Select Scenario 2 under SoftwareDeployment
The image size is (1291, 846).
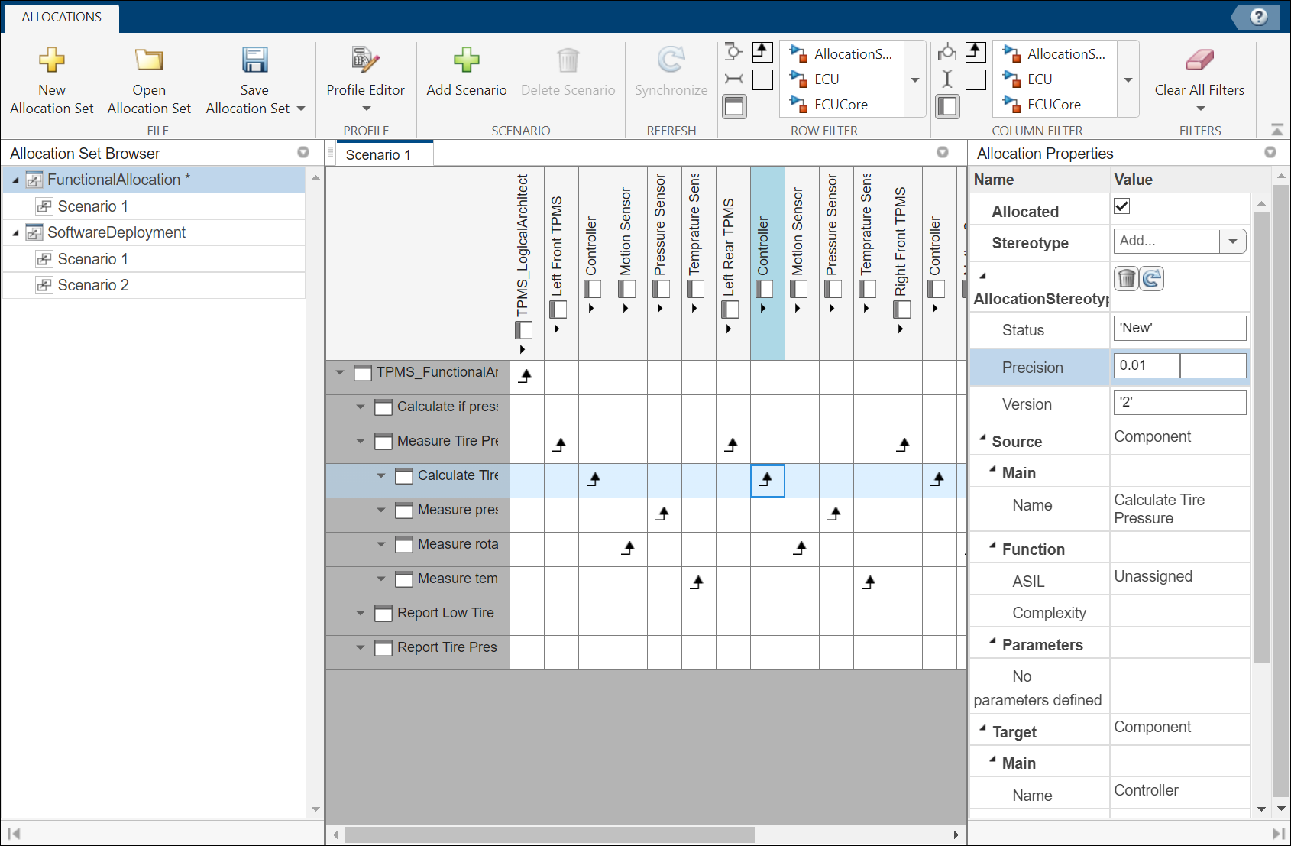point(93,284)
